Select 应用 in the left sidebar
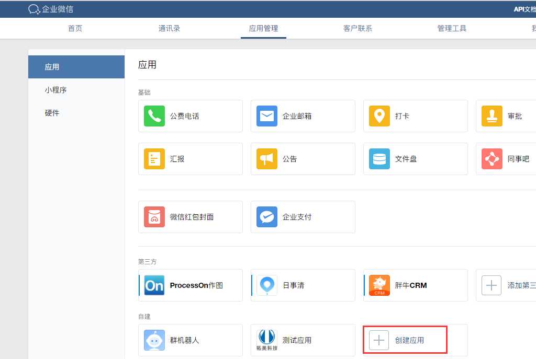 click(x=76, y=67)
